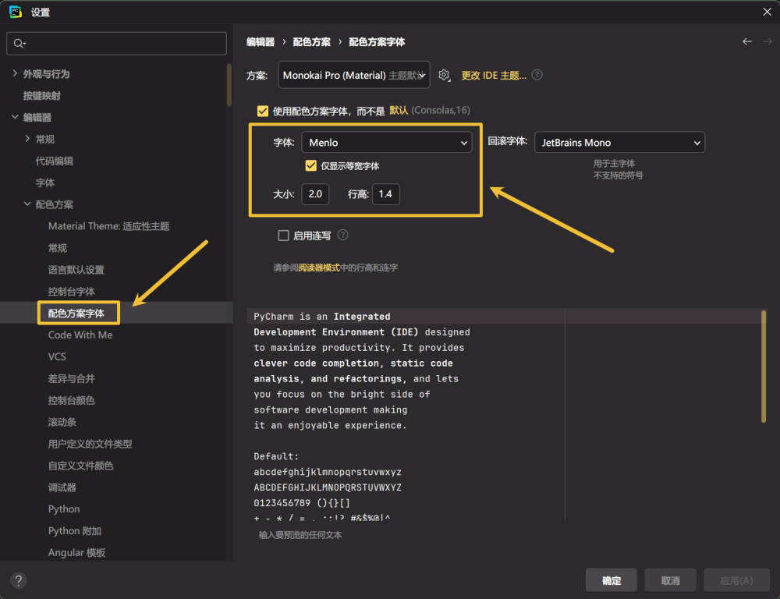Screen dimensions: 780x599
Task: Open help via bottom-left question mark
Action: pos(19,580)
